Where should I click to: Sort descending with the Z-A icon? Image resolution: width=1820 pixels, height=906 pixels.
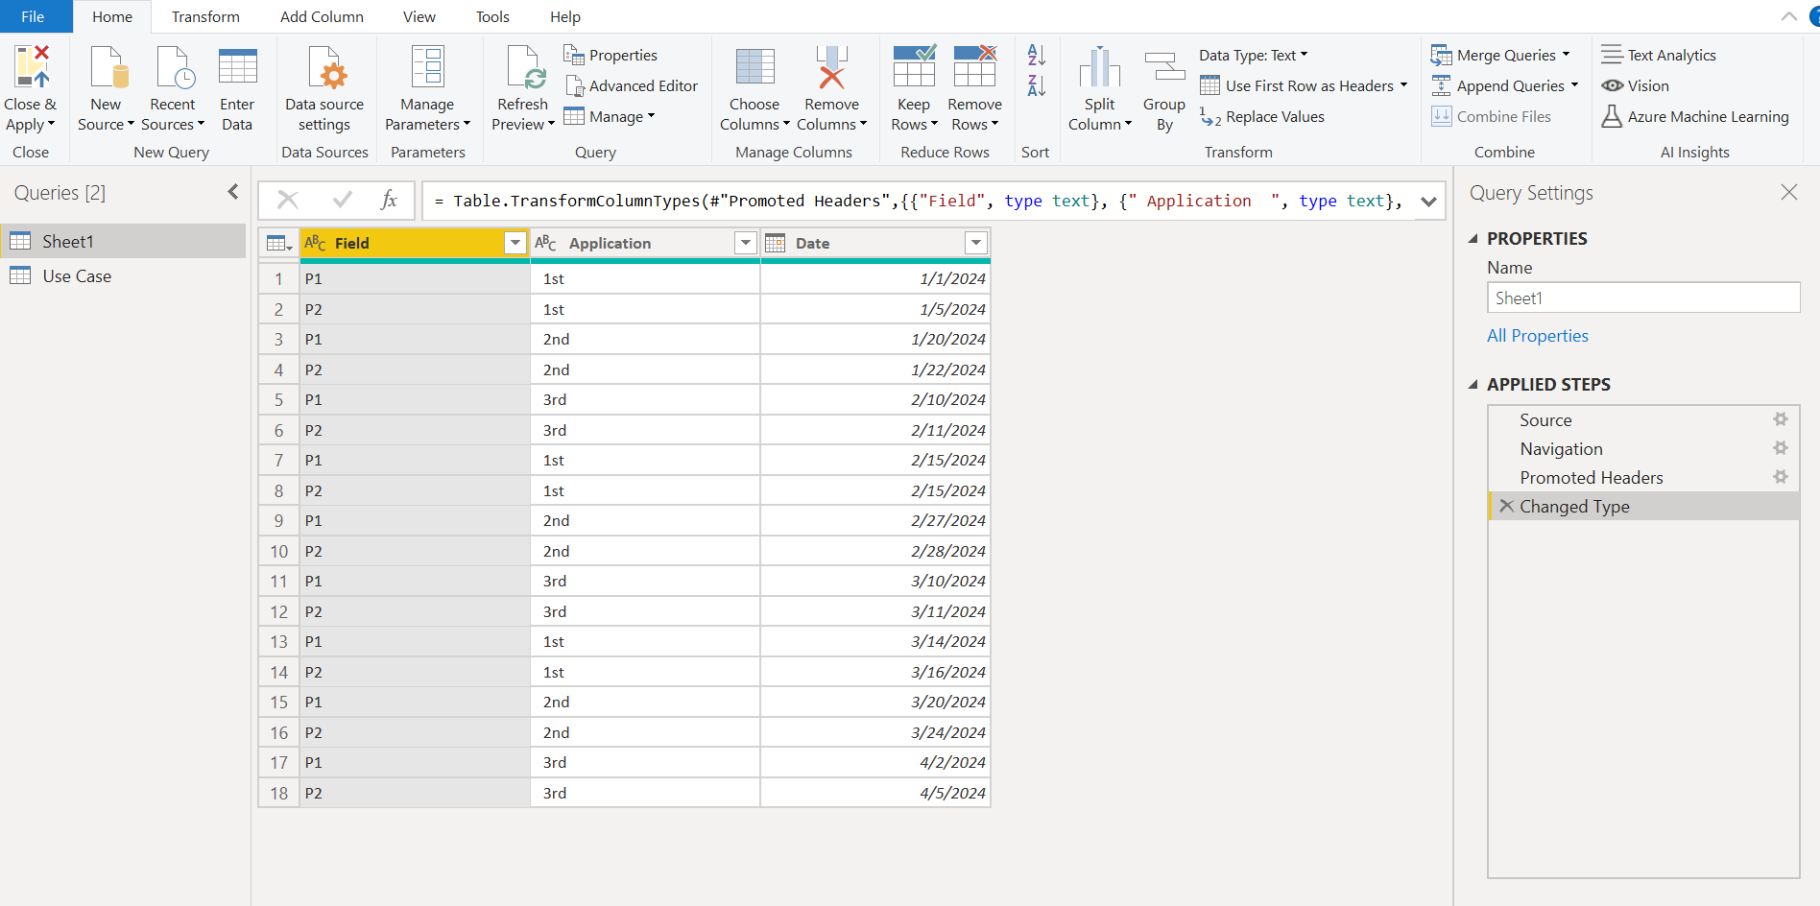[1037, 85]
